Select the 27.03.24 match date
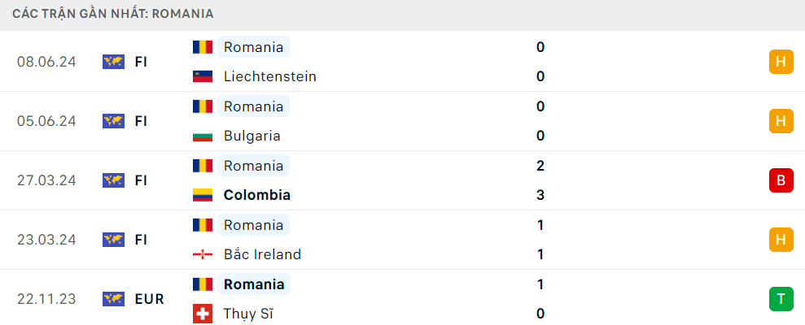This screenshot has width=805, height=325. tap(46, 180)
